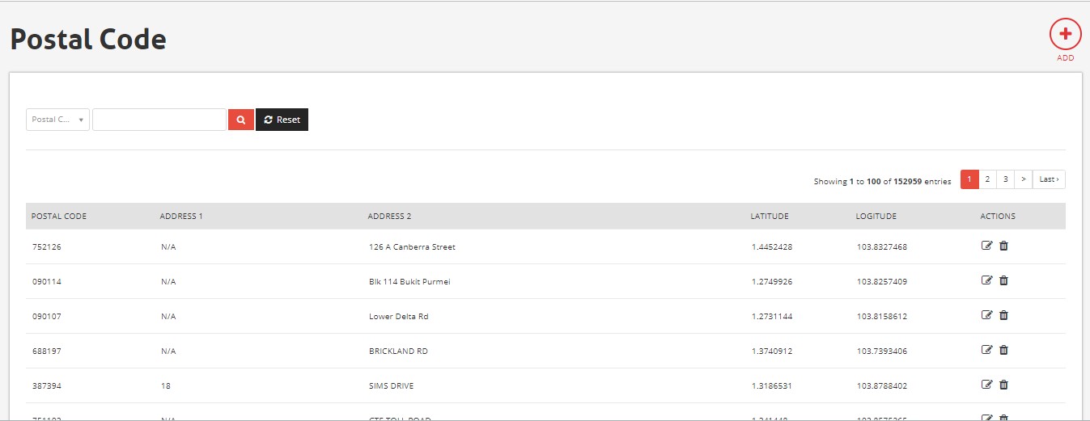Click the red Add plus icon
The height and width of the screenshot is (421, 1090).
tap(1065, 35)
